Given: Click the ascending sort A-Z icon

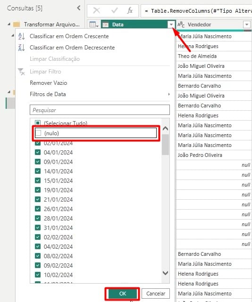Looking at the screenshot, I should (x=21, y=36).
